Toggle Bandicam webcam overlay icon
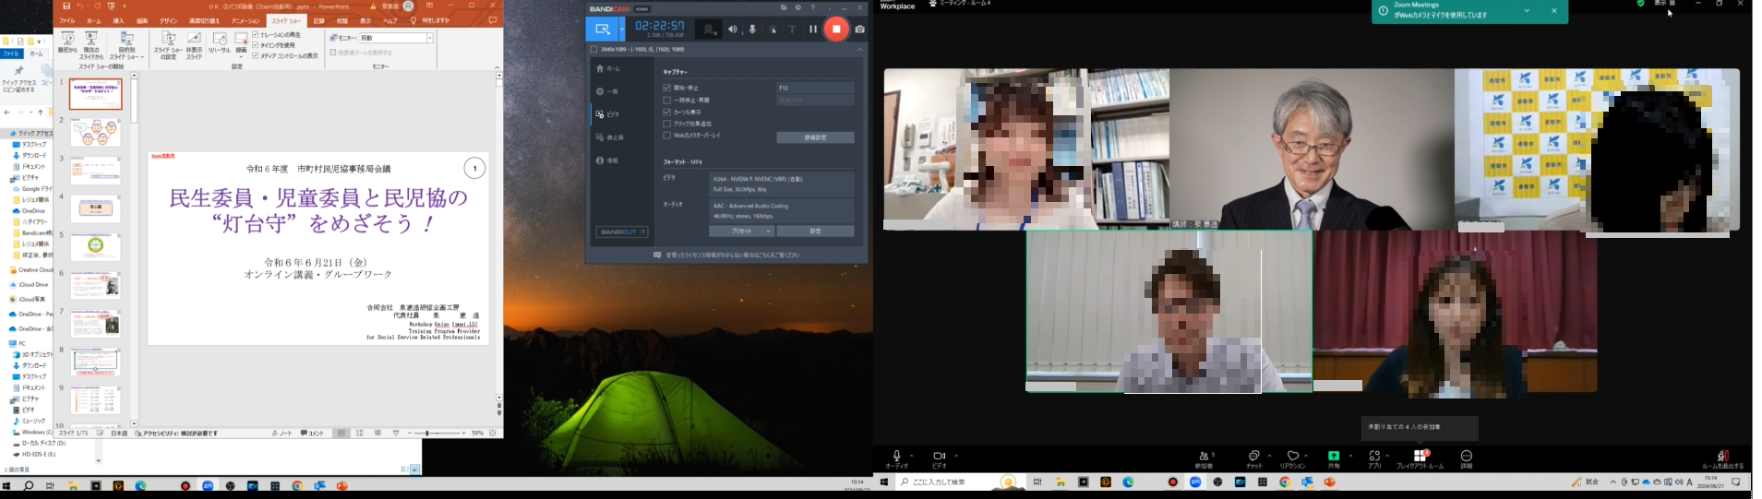The width and height of the screenshot is (1762, 499). pyautogui.click(x=709, y=30)
